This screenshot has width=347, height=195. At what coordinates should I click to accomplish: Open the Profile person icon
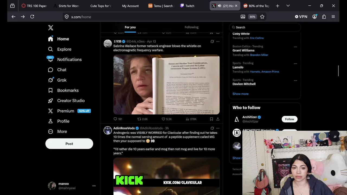(x=50, y=121)
